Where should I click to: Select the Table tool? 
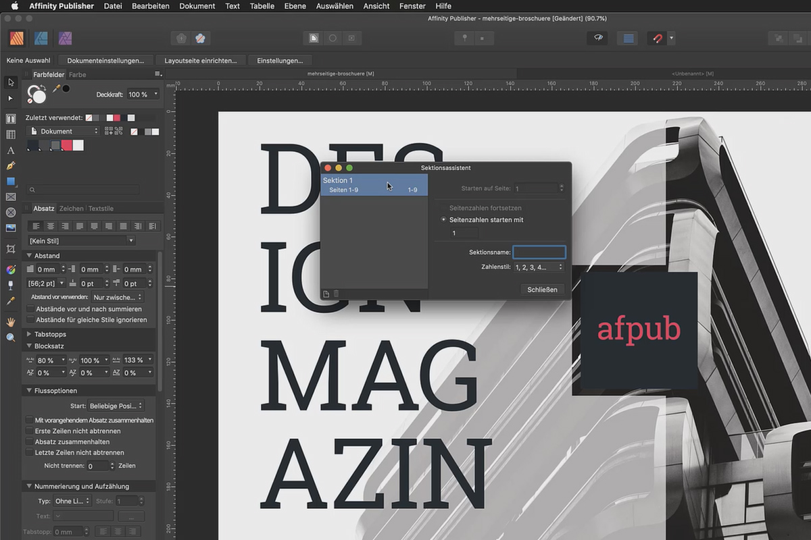(x=9, y=134)
